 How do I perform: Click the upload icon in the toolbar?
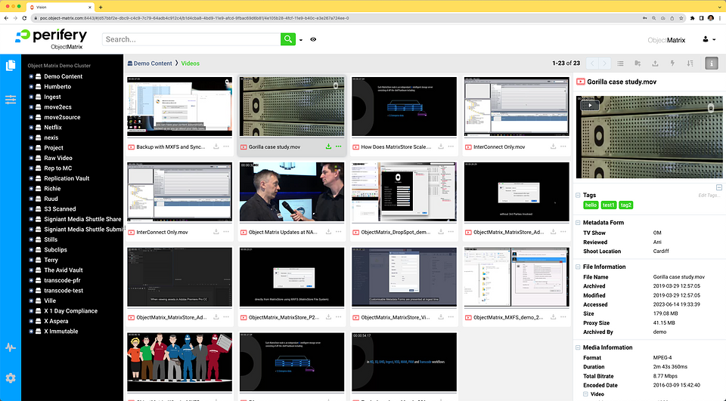coord(655,63)
